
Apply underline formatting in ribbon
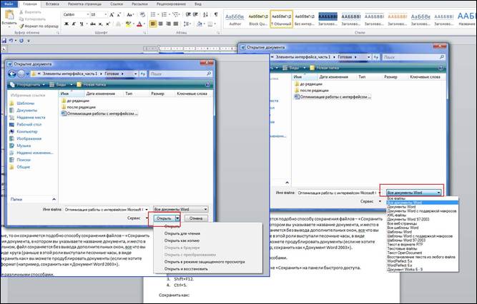82,24
